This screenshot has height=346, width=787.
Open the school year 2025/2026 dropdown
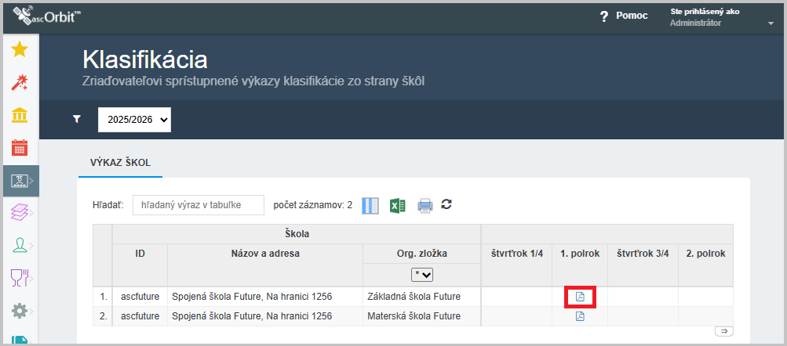tap(134, 120)
